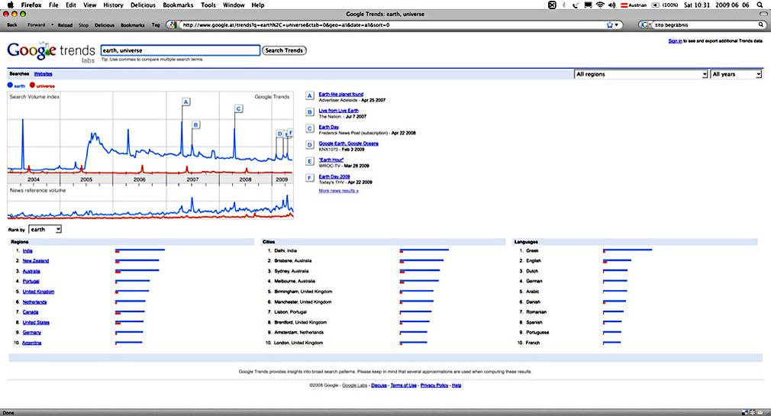Open the All years dropdown
Image resolution: width=771 pixels, height=416 pixels.
(736, 74)
